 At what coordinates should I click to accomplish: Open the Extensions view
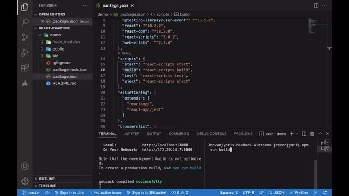25,68
